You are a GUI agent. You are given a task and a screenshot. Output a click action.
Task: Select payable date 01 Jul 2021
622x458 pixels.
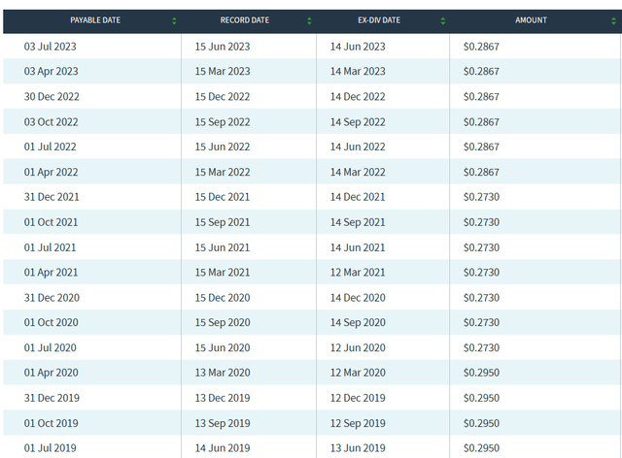click(x=50, y=247)
